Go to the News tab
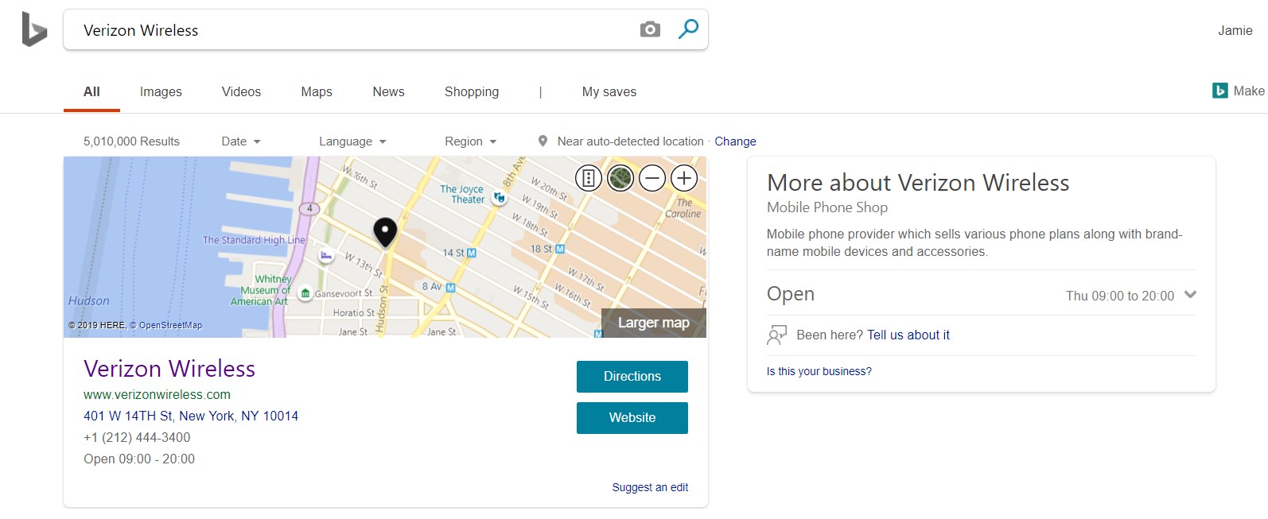Screen dimensions: 1268x519 click(x=388, y=91)
